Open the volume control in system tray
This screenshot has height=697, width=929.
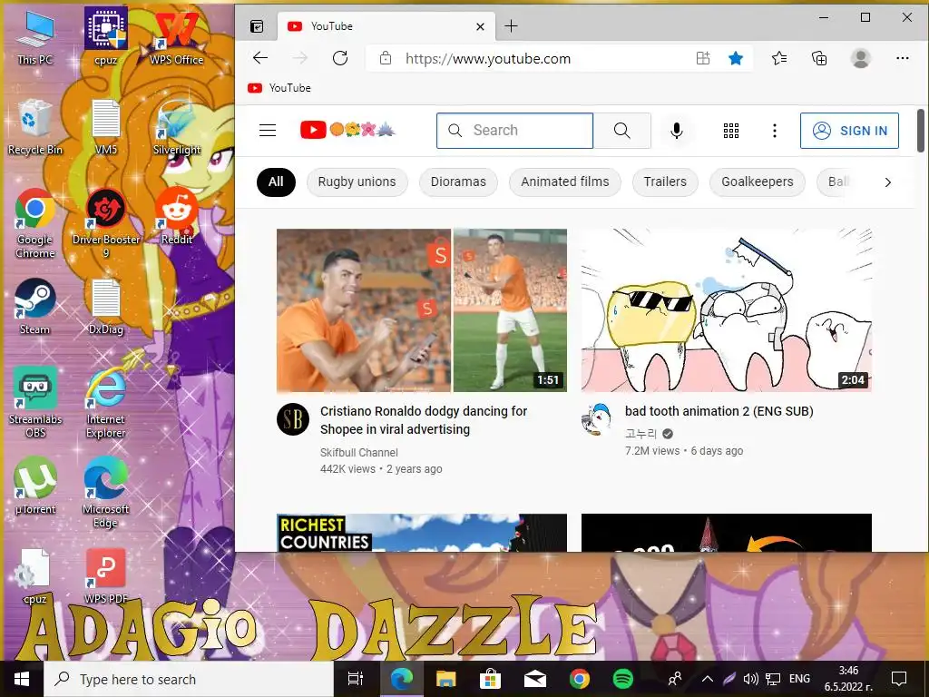[x=750, y=679]
